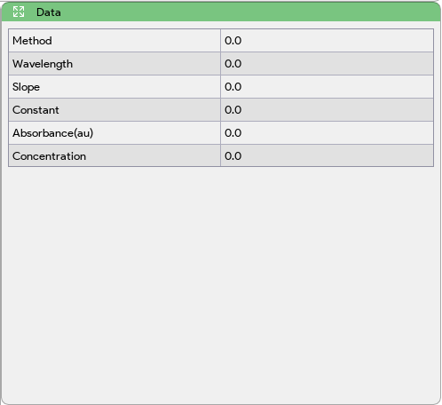Click the empty panel area below the table
The width and height of the screenshot is (442, 405).
click(221, 284)
